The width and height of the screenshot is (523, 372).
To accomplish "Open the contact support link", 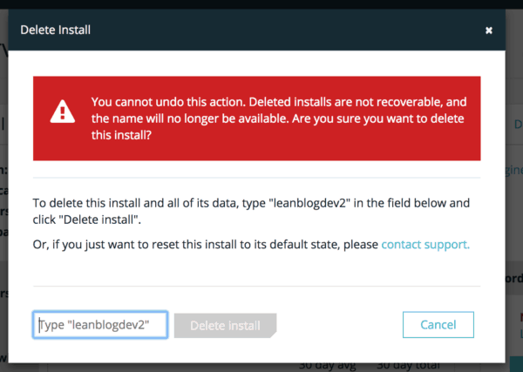I will pos(425,244).
